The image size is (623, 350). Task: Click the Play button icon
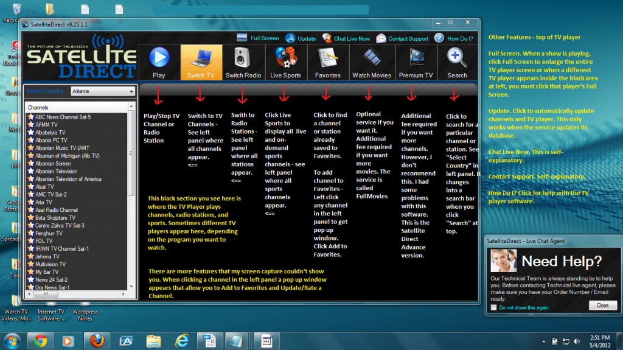click(159, 58)
